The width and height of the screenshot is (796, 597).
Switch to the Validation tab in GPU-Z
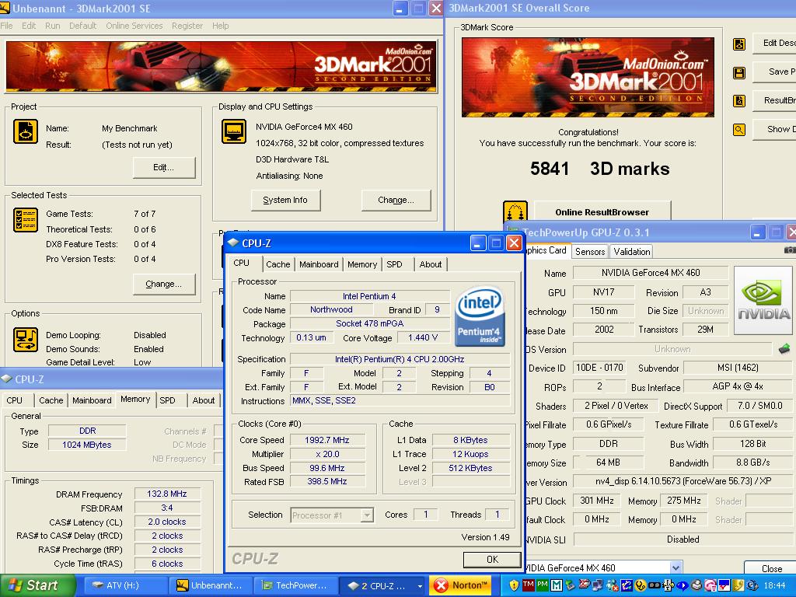631,251
